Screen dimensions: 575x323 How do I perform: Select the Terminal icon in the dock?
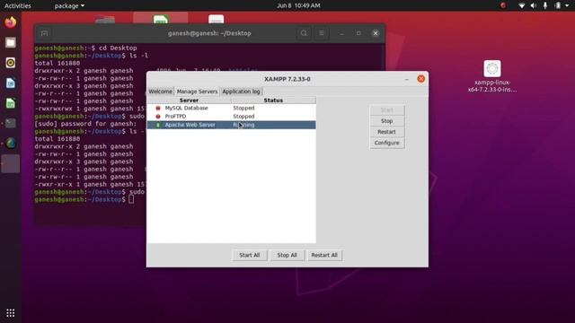(10, 123)
